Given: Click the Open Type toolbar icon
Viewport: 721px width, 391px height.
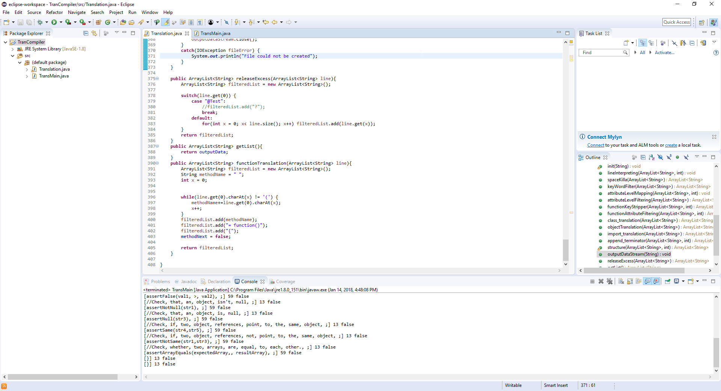Looking at the screenshot, I should pyautogui.click(x=123, y=22).
